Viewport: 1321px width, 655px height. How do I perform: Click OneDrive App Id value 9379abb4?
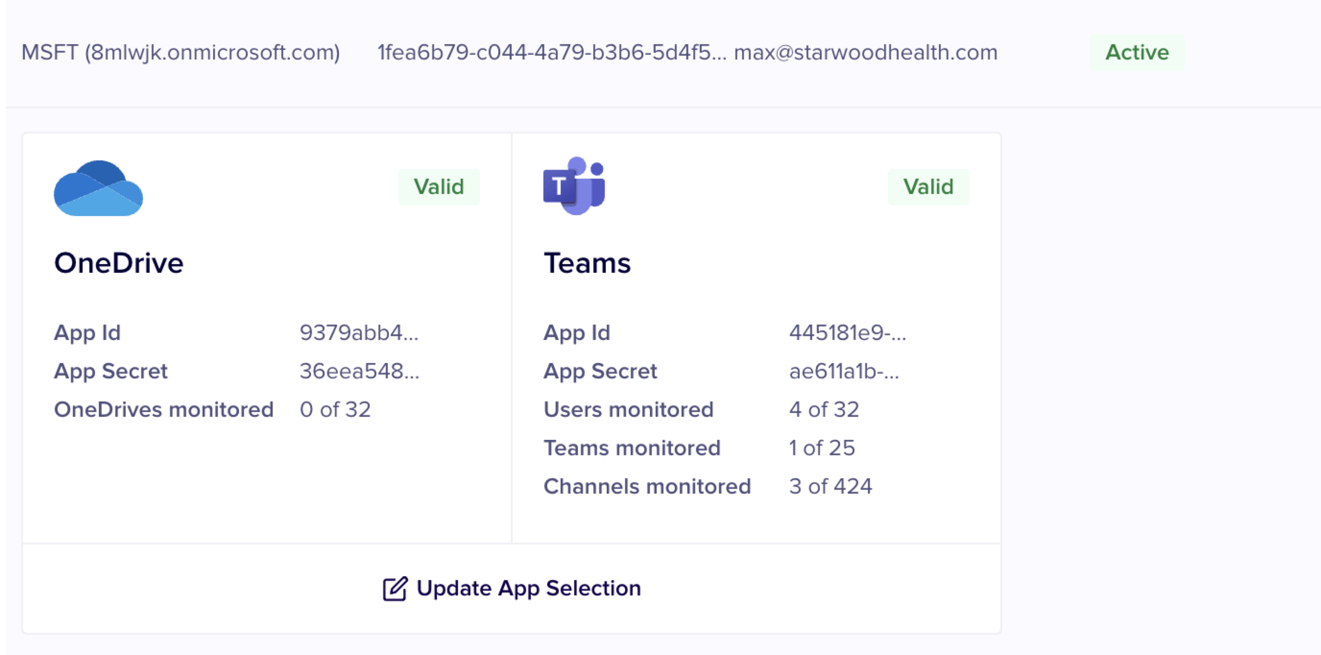[359, 332]
